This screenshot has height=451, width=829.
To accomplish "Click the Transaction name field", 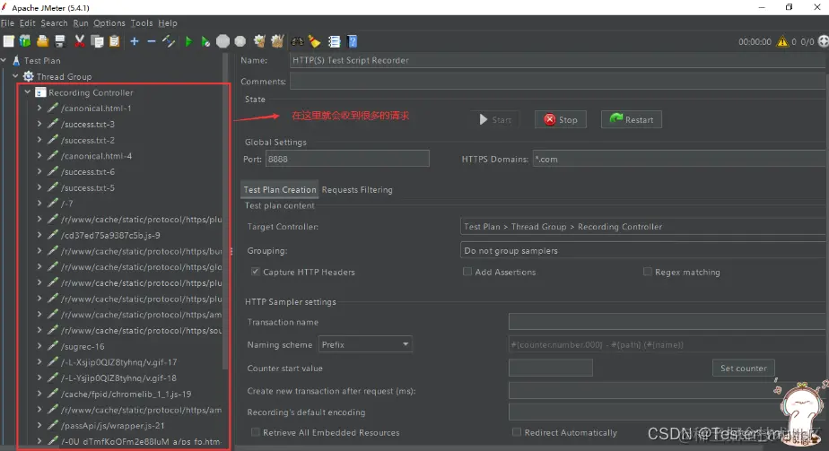I will point(668,322).
